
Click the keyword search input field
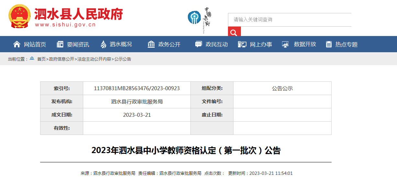point(289,19)
